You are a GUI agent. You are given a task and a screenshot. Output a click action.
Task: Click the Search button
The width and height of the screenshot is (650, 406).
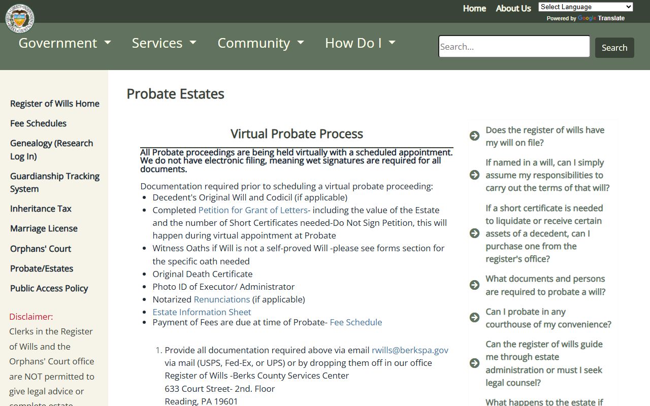614,48
